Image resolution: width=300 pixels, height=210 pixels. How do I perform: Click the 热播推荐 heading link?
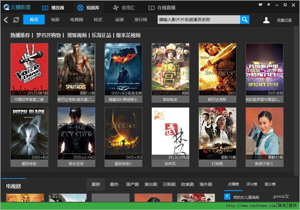pos(20,35)
